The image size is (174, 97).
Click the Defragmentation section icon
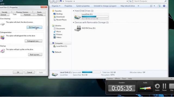tap(2, 37)
